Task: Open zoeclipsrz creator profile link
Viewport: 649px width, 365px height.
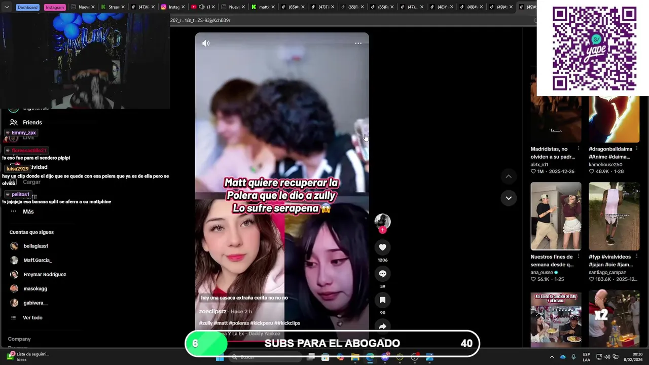Action: (x=212, y=311)
